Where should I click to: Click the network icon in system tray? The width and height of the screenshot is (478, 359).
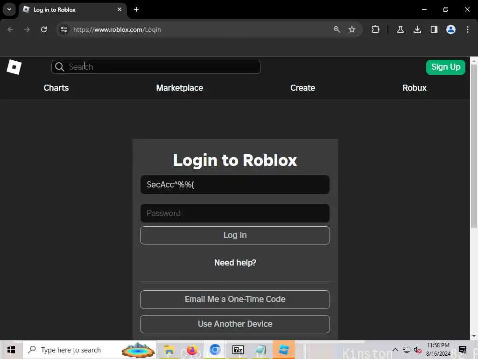[407, 350]
